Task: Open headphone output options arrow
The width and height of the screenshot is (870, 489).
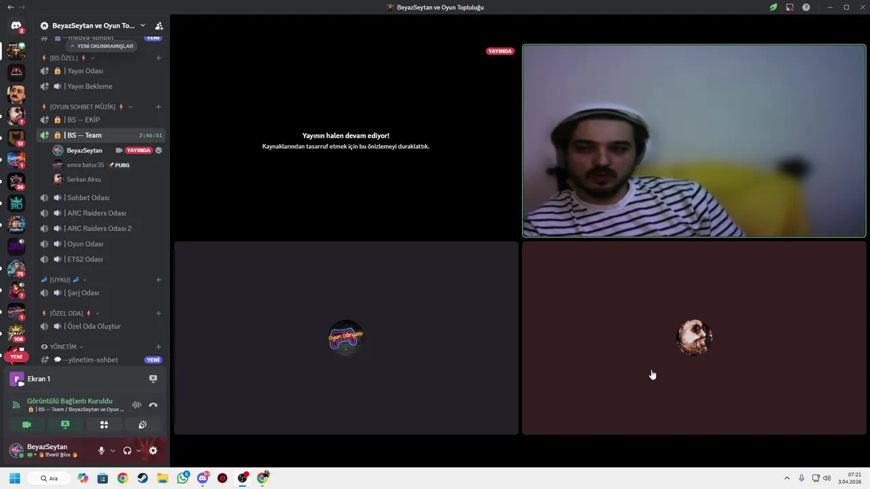Action: (x=139, y=450)
